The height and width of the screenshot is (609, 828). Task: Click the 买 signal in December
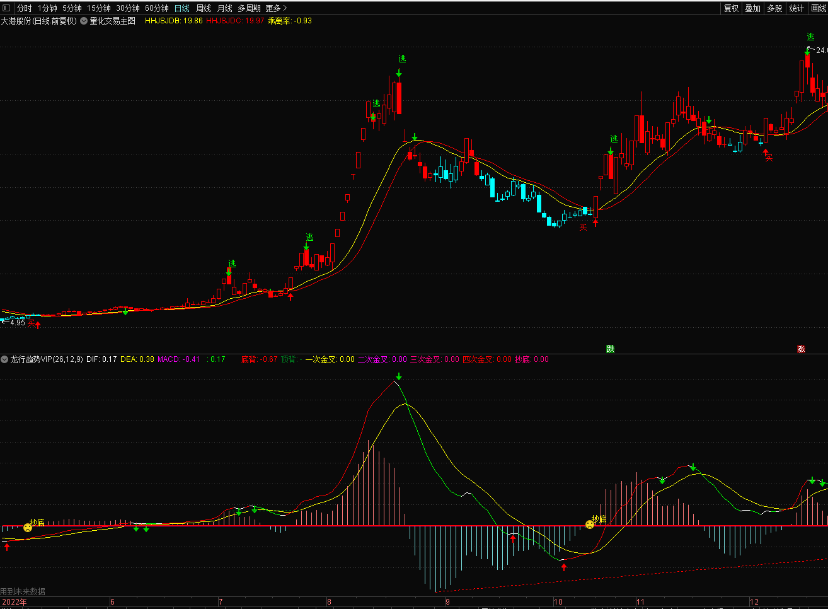click(x=769, y=158)
